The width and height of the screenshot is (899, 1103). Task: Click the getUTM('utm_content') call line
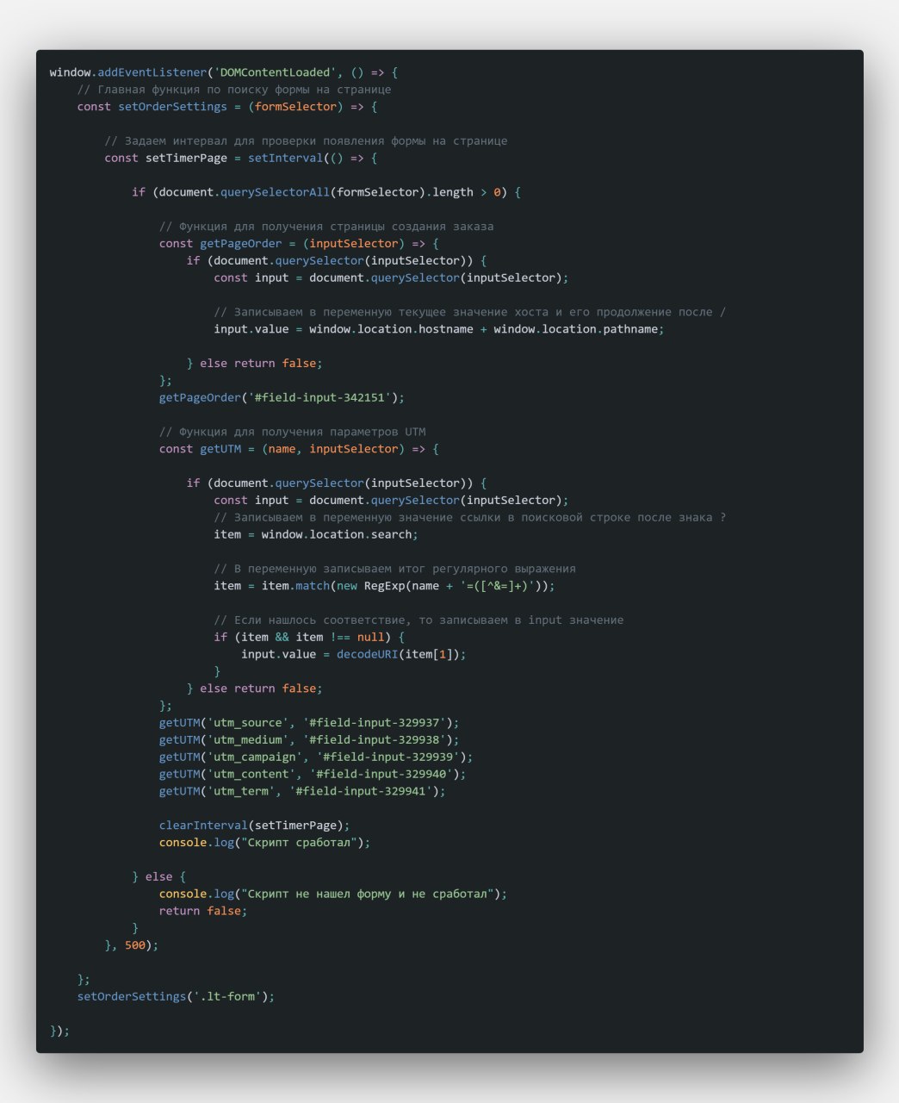(x=313, y=774)
